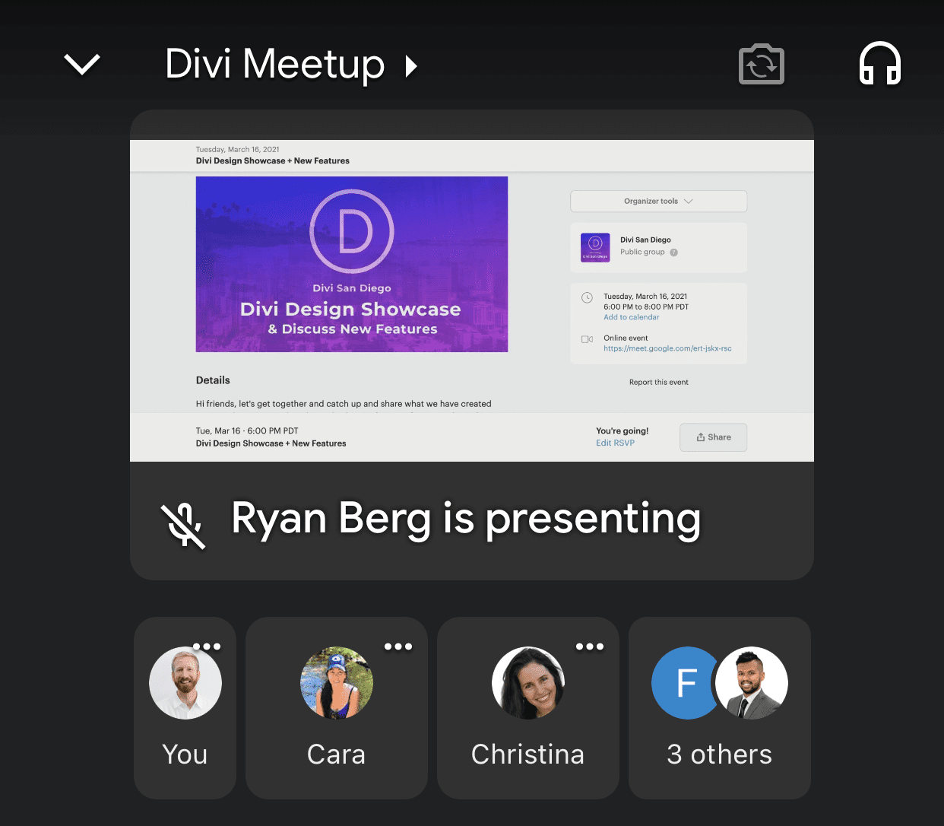The height and width of the screenshot is (826, 944).
Task: Open Cara's tile options menu
Action: pyautogui.click(x=398, y=646)
